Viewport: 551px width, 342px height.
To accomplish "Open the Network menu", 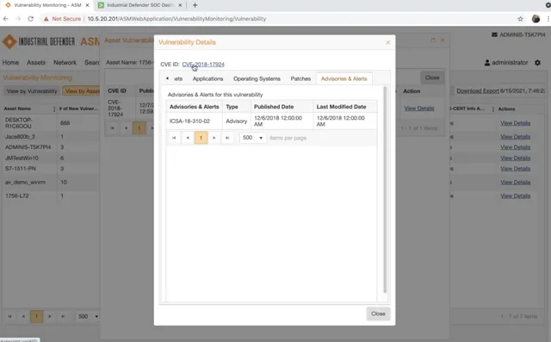I will [65, 62].
